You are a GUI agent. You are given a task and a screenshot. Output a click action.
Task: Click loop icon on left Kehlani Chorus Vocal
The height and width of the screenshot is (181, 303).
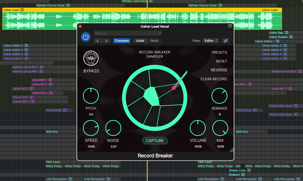pos(68,5)
